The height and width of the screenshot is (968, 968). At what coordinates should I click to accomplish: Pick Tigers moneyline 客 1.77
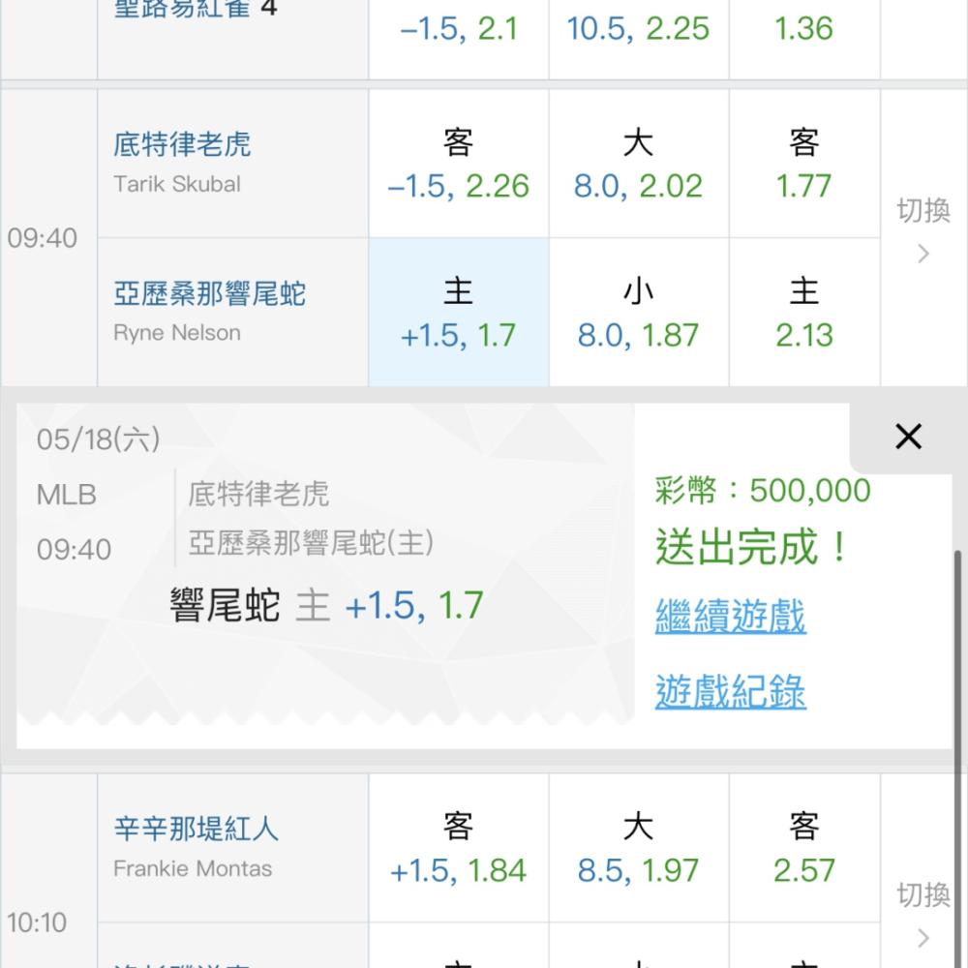803,165
